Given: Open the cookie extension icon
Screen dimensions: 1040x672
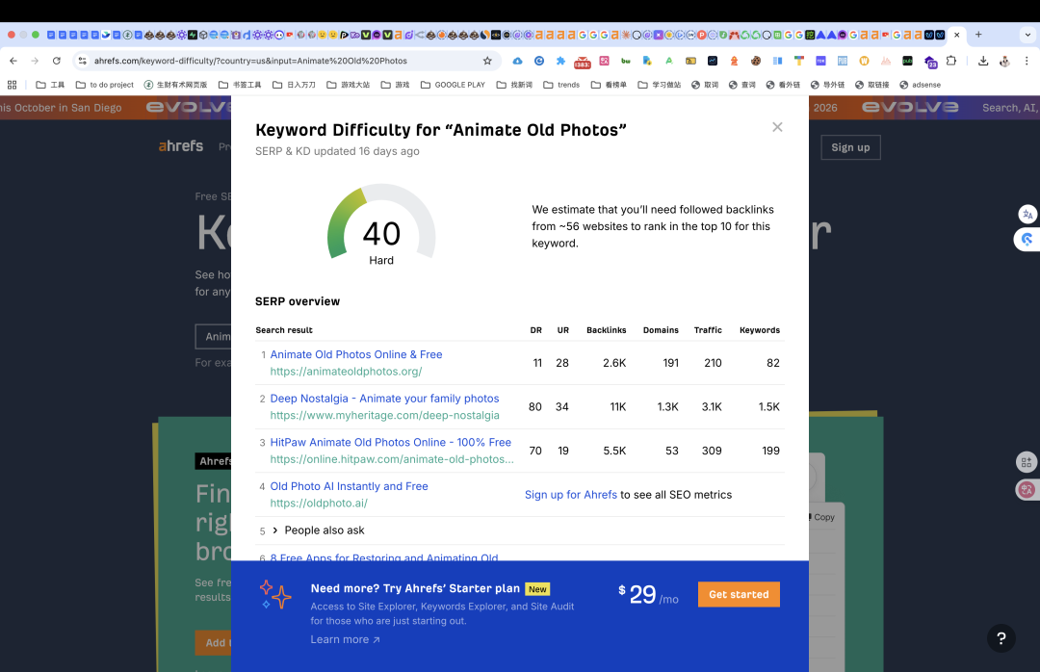Looking at the screenshot, I should point(756,61).
